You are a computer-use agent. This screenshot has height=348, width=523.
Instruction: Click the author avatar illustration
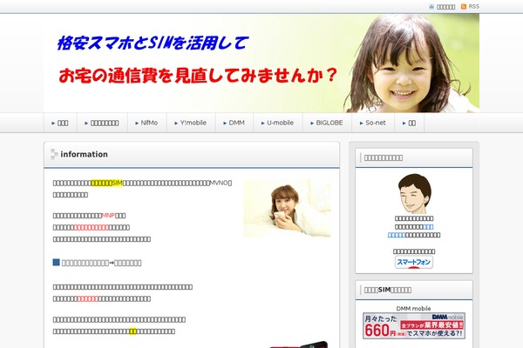[x=414, y=194]
